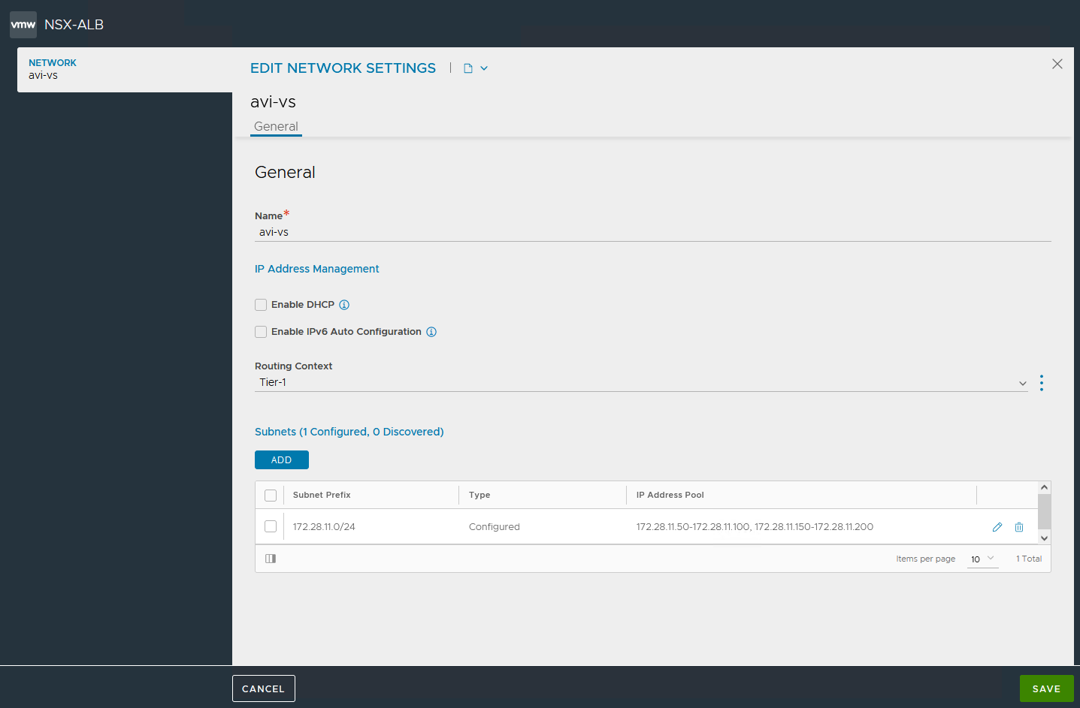Edit the Name input field
The width and height of the screenshot is (1080, 708).
(652, 233)
